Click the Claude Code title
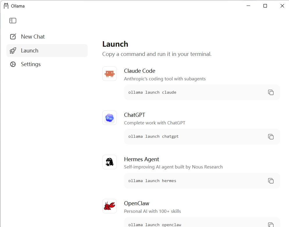The image size is (289, 227). (x=139, y=71)
